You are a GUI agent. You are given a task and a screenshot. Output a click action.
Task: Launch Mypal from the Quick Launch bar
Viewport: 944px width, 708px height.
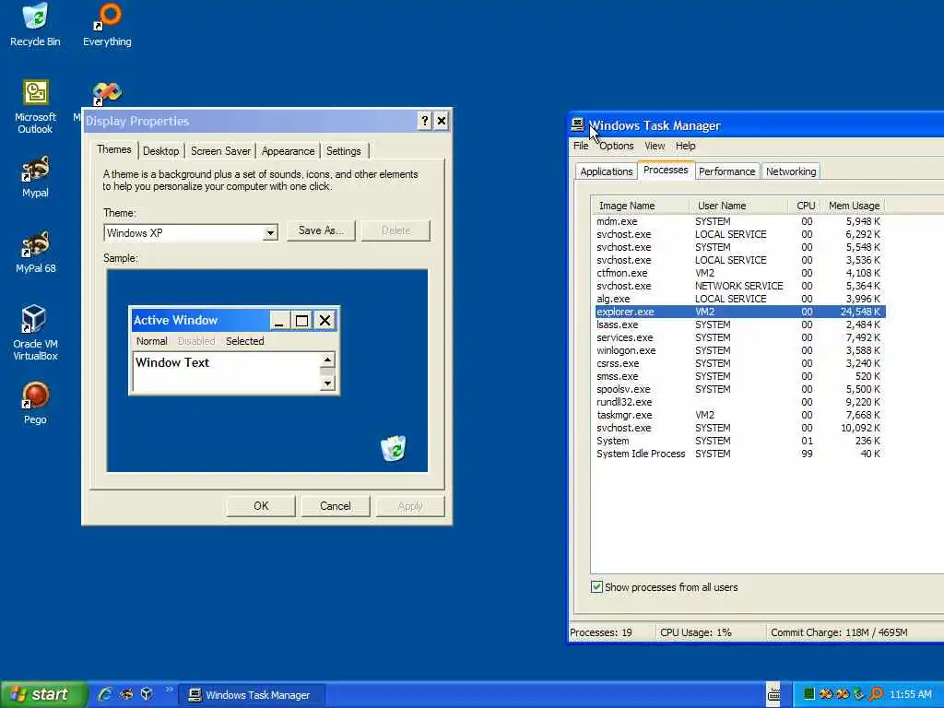pos(125,694)
